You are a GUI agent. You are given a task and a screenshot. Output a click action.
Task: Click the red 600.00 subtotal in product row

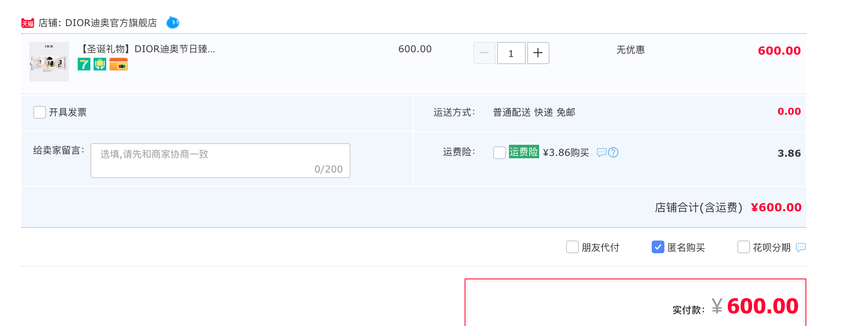779,51
